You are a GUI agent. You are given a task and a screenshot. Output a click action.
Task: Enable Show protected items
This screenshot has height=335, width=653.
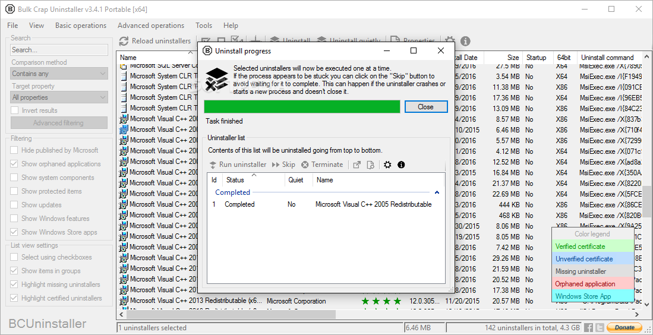click(14, 191)
